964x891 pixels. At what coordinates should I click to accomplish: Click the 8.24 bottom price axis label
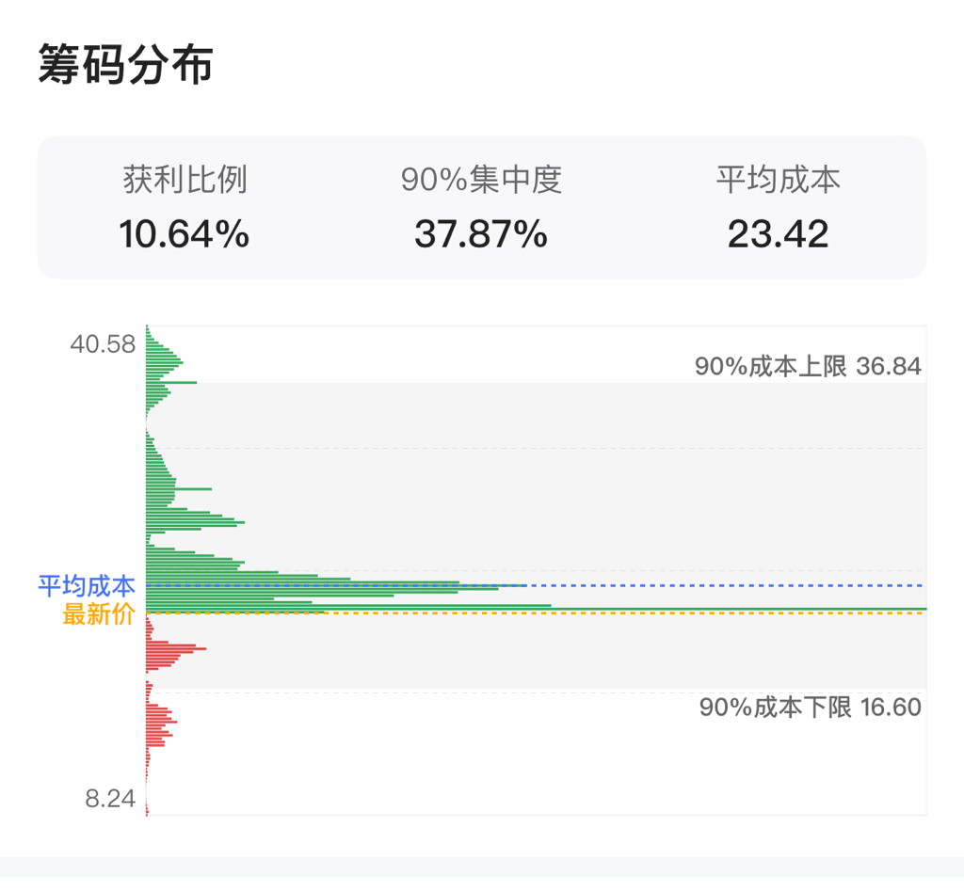pos(110,800)
